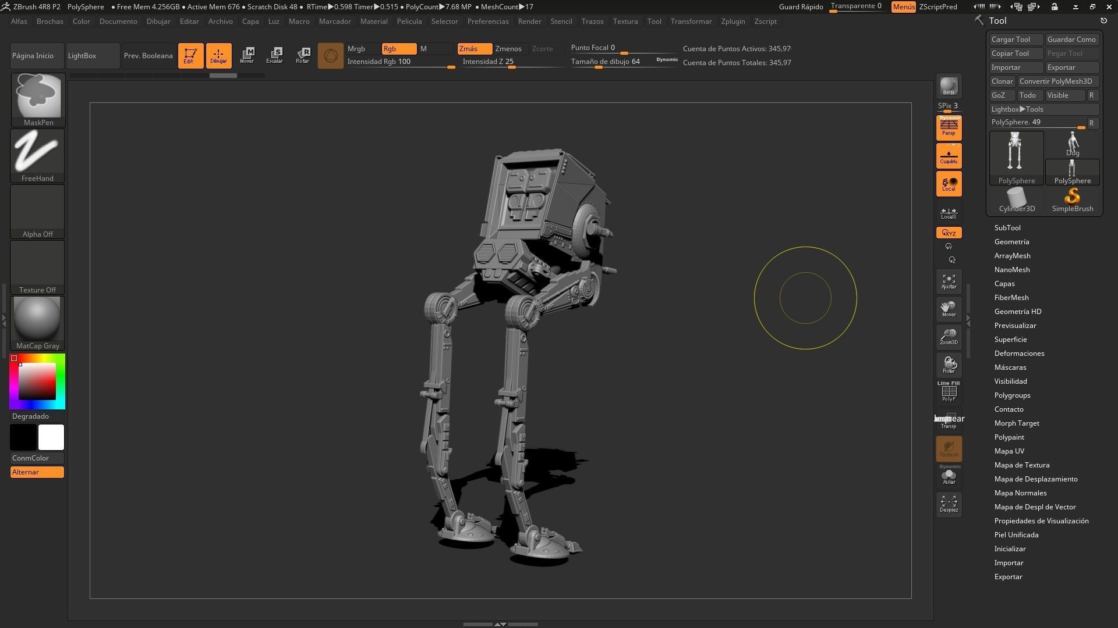Click the LocalS symmetry icon
1118x628 pixels.
click(949, 213)
